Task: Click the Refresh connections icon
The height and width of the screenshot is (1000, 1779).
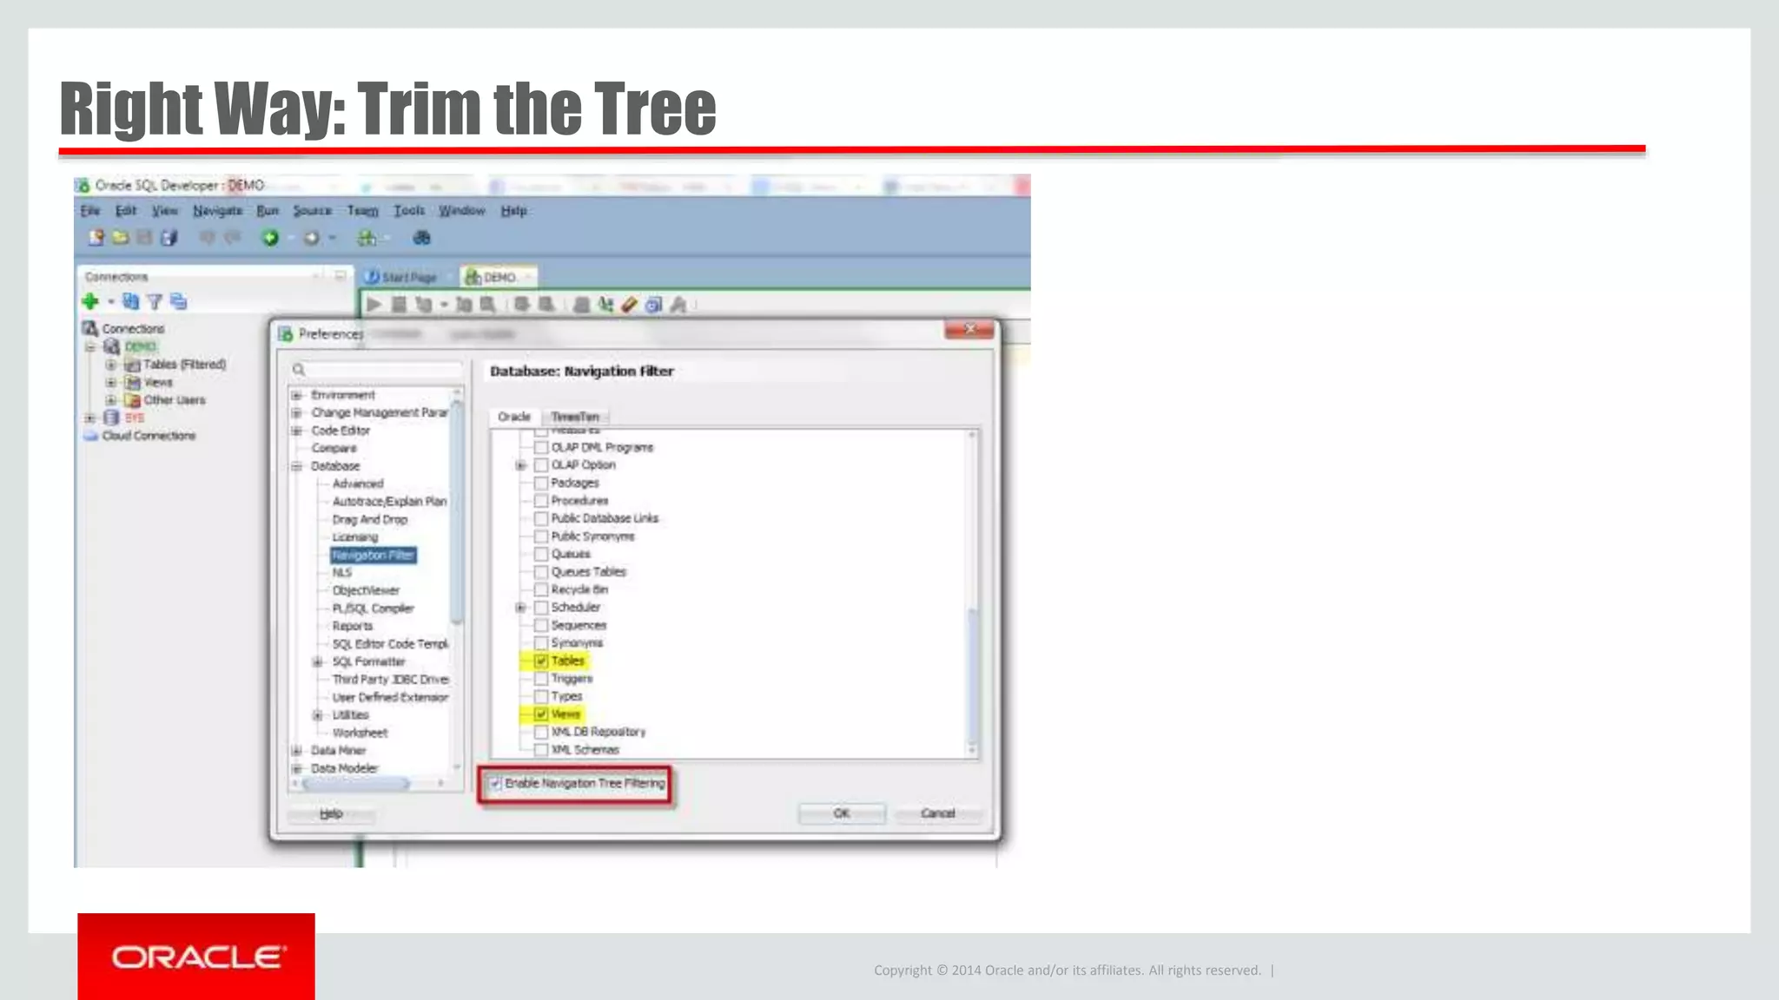Action: [130, 301]
